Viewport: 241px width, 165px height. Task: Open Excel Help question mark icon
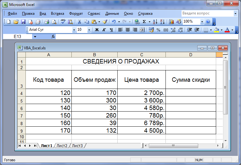pos(208,22)
